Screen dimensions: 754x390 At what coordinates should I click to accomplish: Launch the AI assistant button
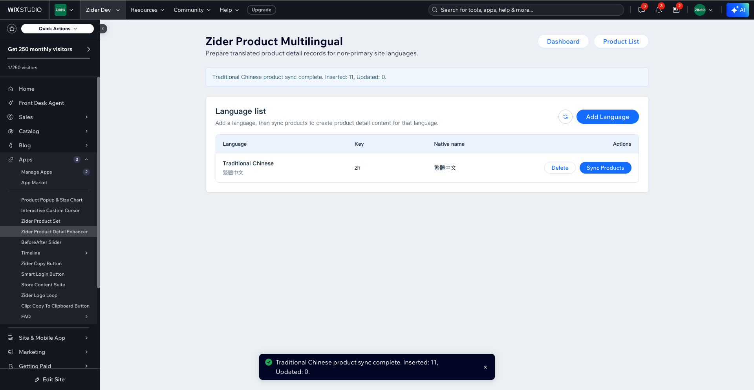coord(738,10)
